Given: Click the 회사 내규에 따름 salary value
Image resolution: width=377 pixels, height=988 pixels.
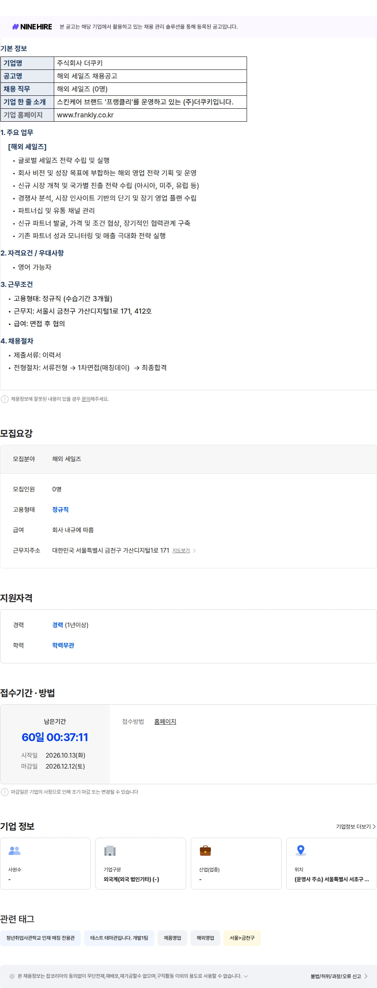Looking at the screenshot, I should [73, 530].
